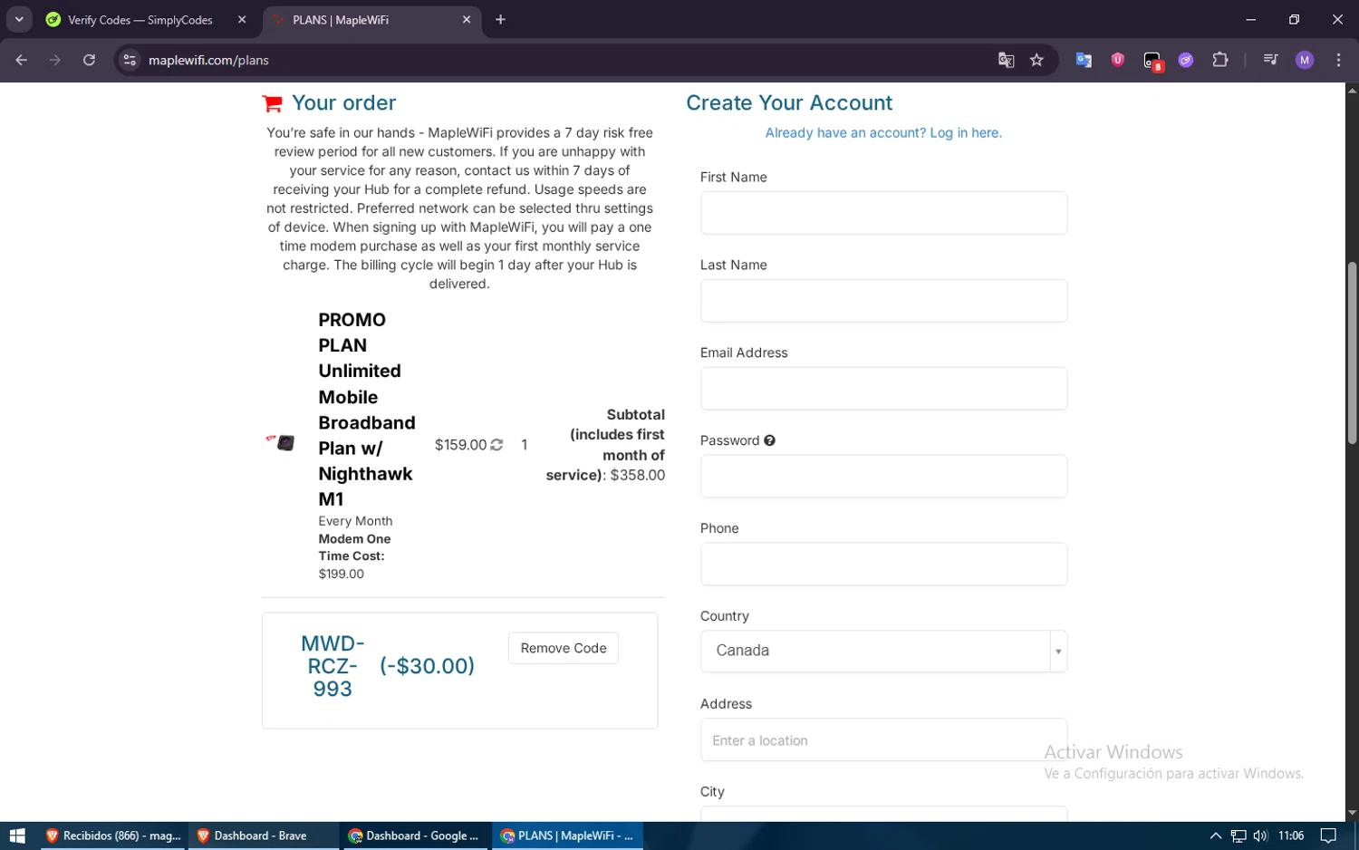Focus the Phone field

coord(883,565)
